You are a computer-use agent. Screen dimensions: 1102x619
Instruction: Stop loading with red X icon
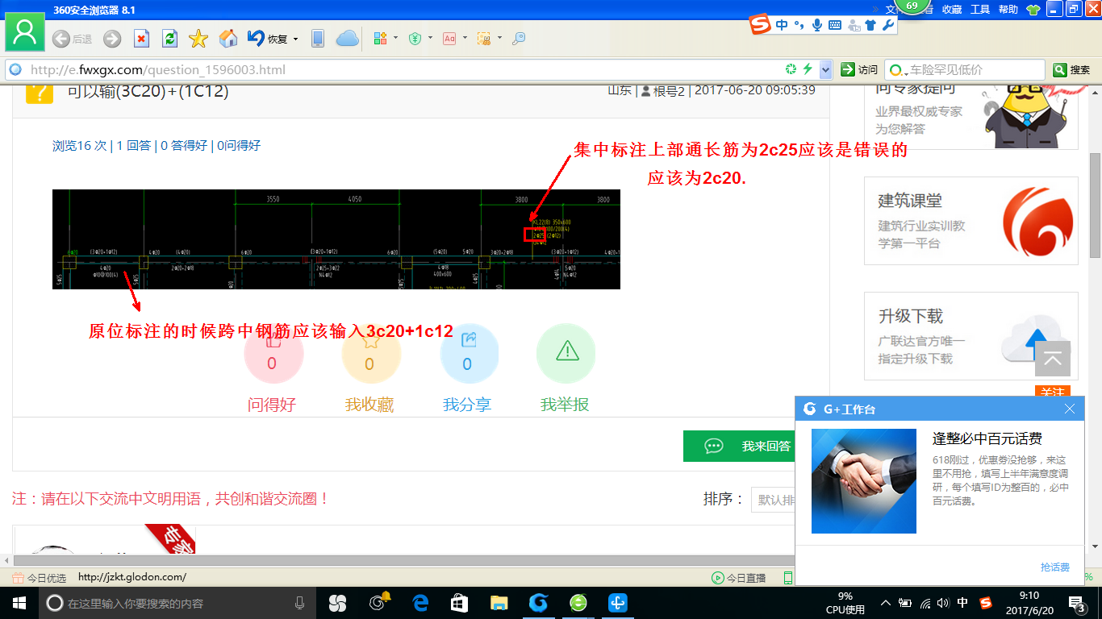141,38
